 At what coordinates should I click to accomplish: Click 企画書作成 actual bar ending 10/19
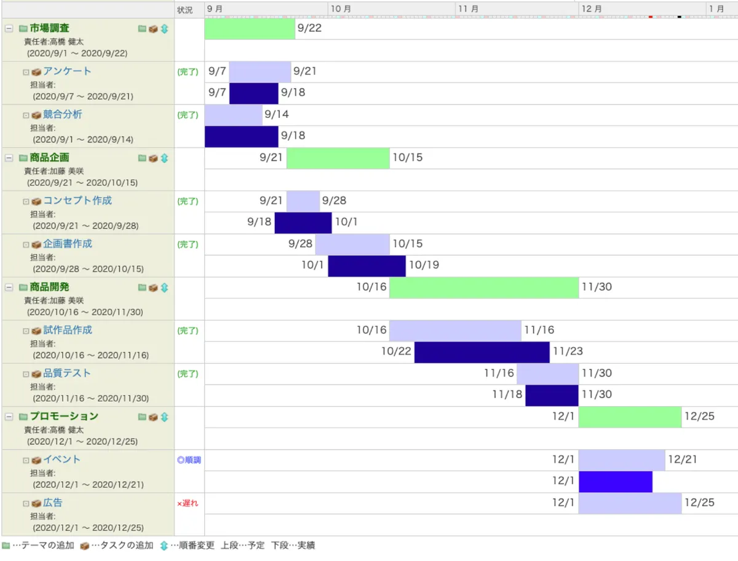367,266
